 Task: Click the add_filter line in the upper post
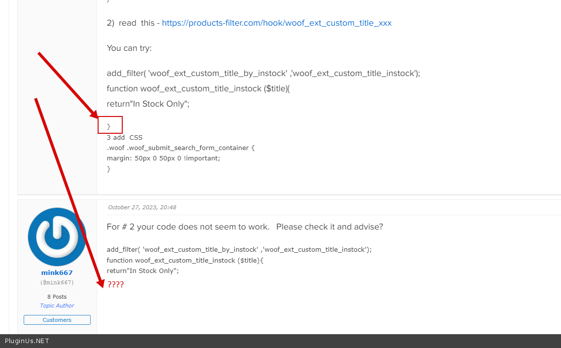point(263,74)
